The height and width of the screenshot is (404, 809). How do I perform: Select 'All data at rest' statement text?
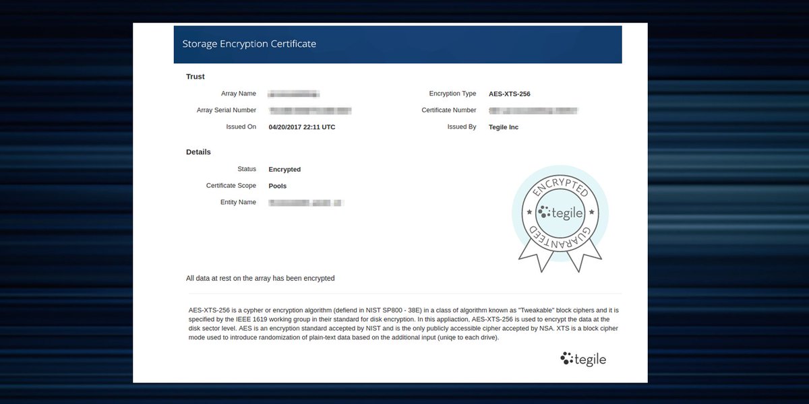coord(260,278)
